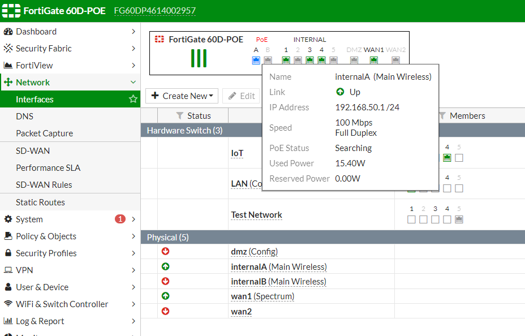Click the Members column filter icon
Image resolution: width=525 pixels, height=336 pixels.
coord(442,116)
